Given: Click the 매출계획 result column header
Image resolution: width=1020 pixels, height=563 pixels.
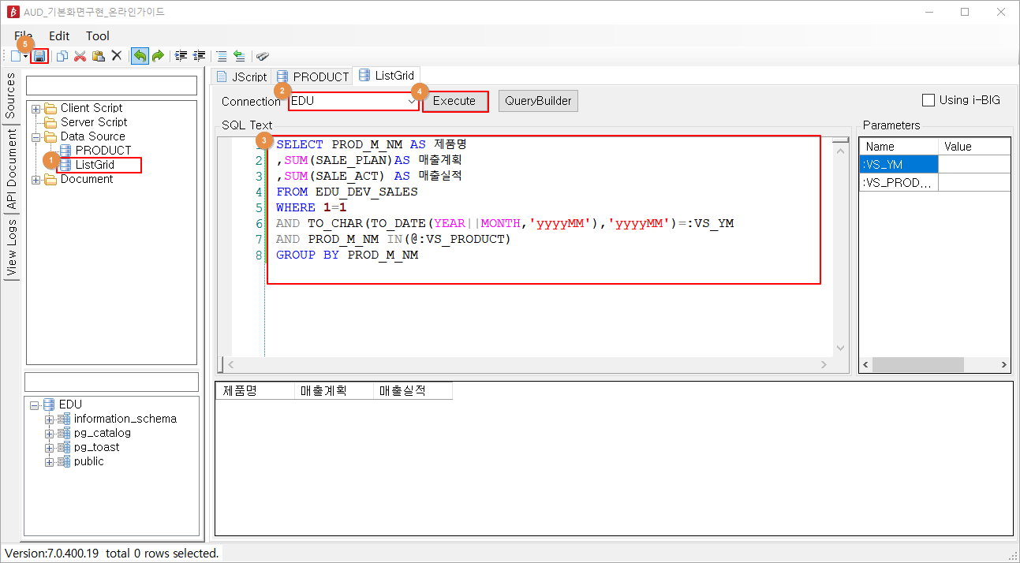Looking at the screenshot, I should pos(334,390).
